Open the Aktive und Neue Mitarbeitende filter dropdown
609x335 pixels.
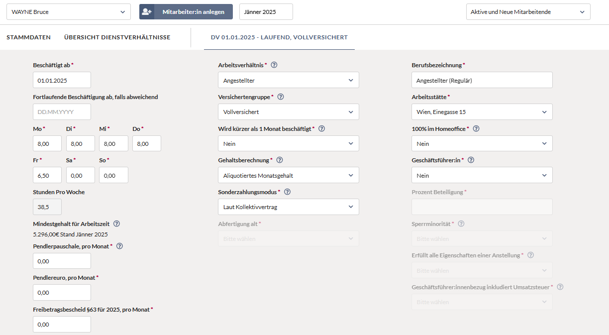528,12
